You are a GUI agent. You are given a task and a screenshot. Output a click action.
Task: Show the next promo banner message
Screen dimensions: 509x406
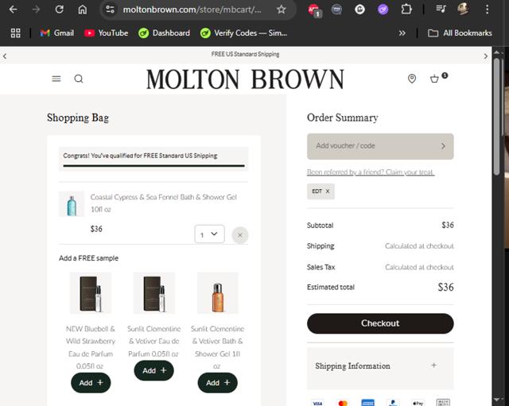(x=486, y=56)
